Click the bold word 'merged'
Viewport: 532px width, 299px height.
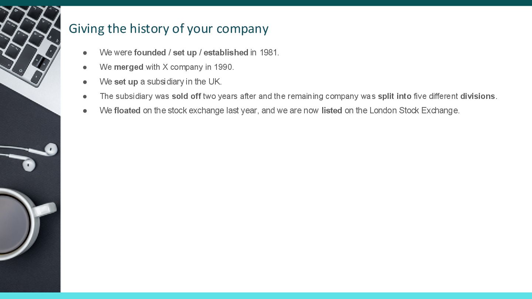(x=129, y=67)
